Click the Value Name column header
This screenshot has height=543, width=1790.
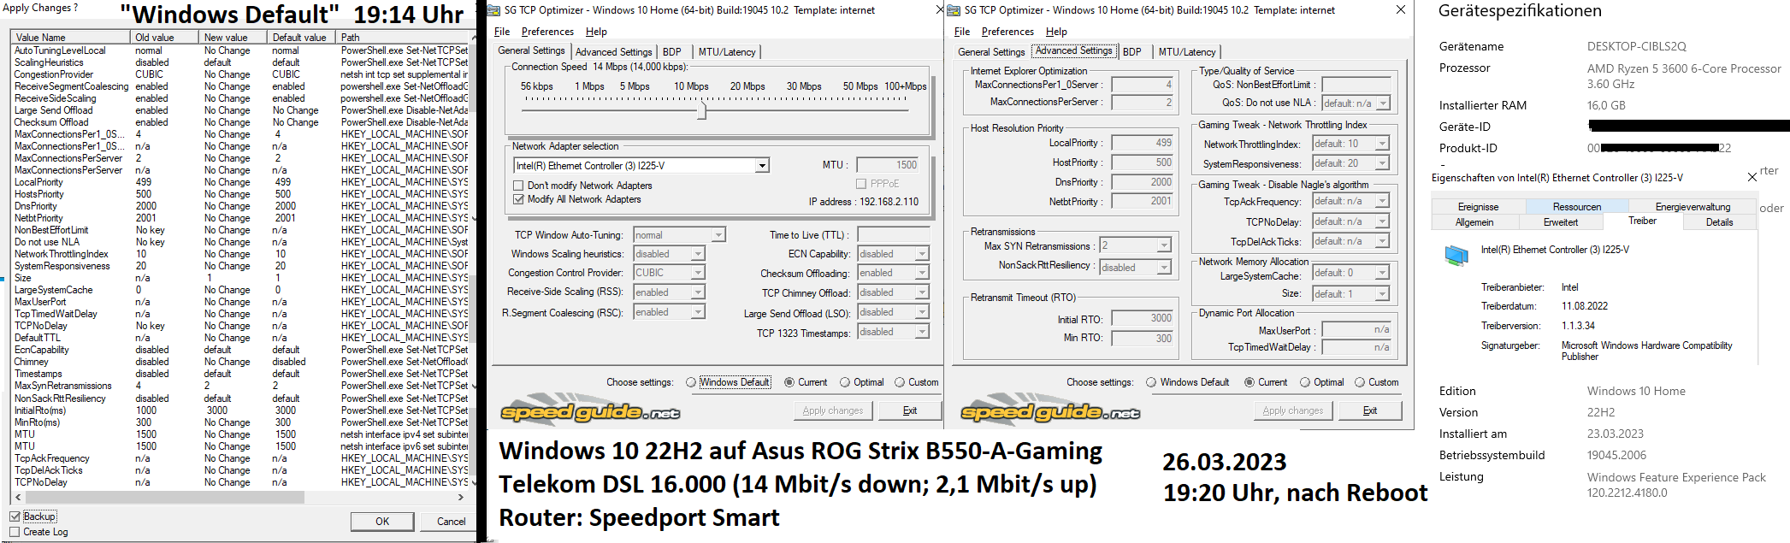coord(71,38)
